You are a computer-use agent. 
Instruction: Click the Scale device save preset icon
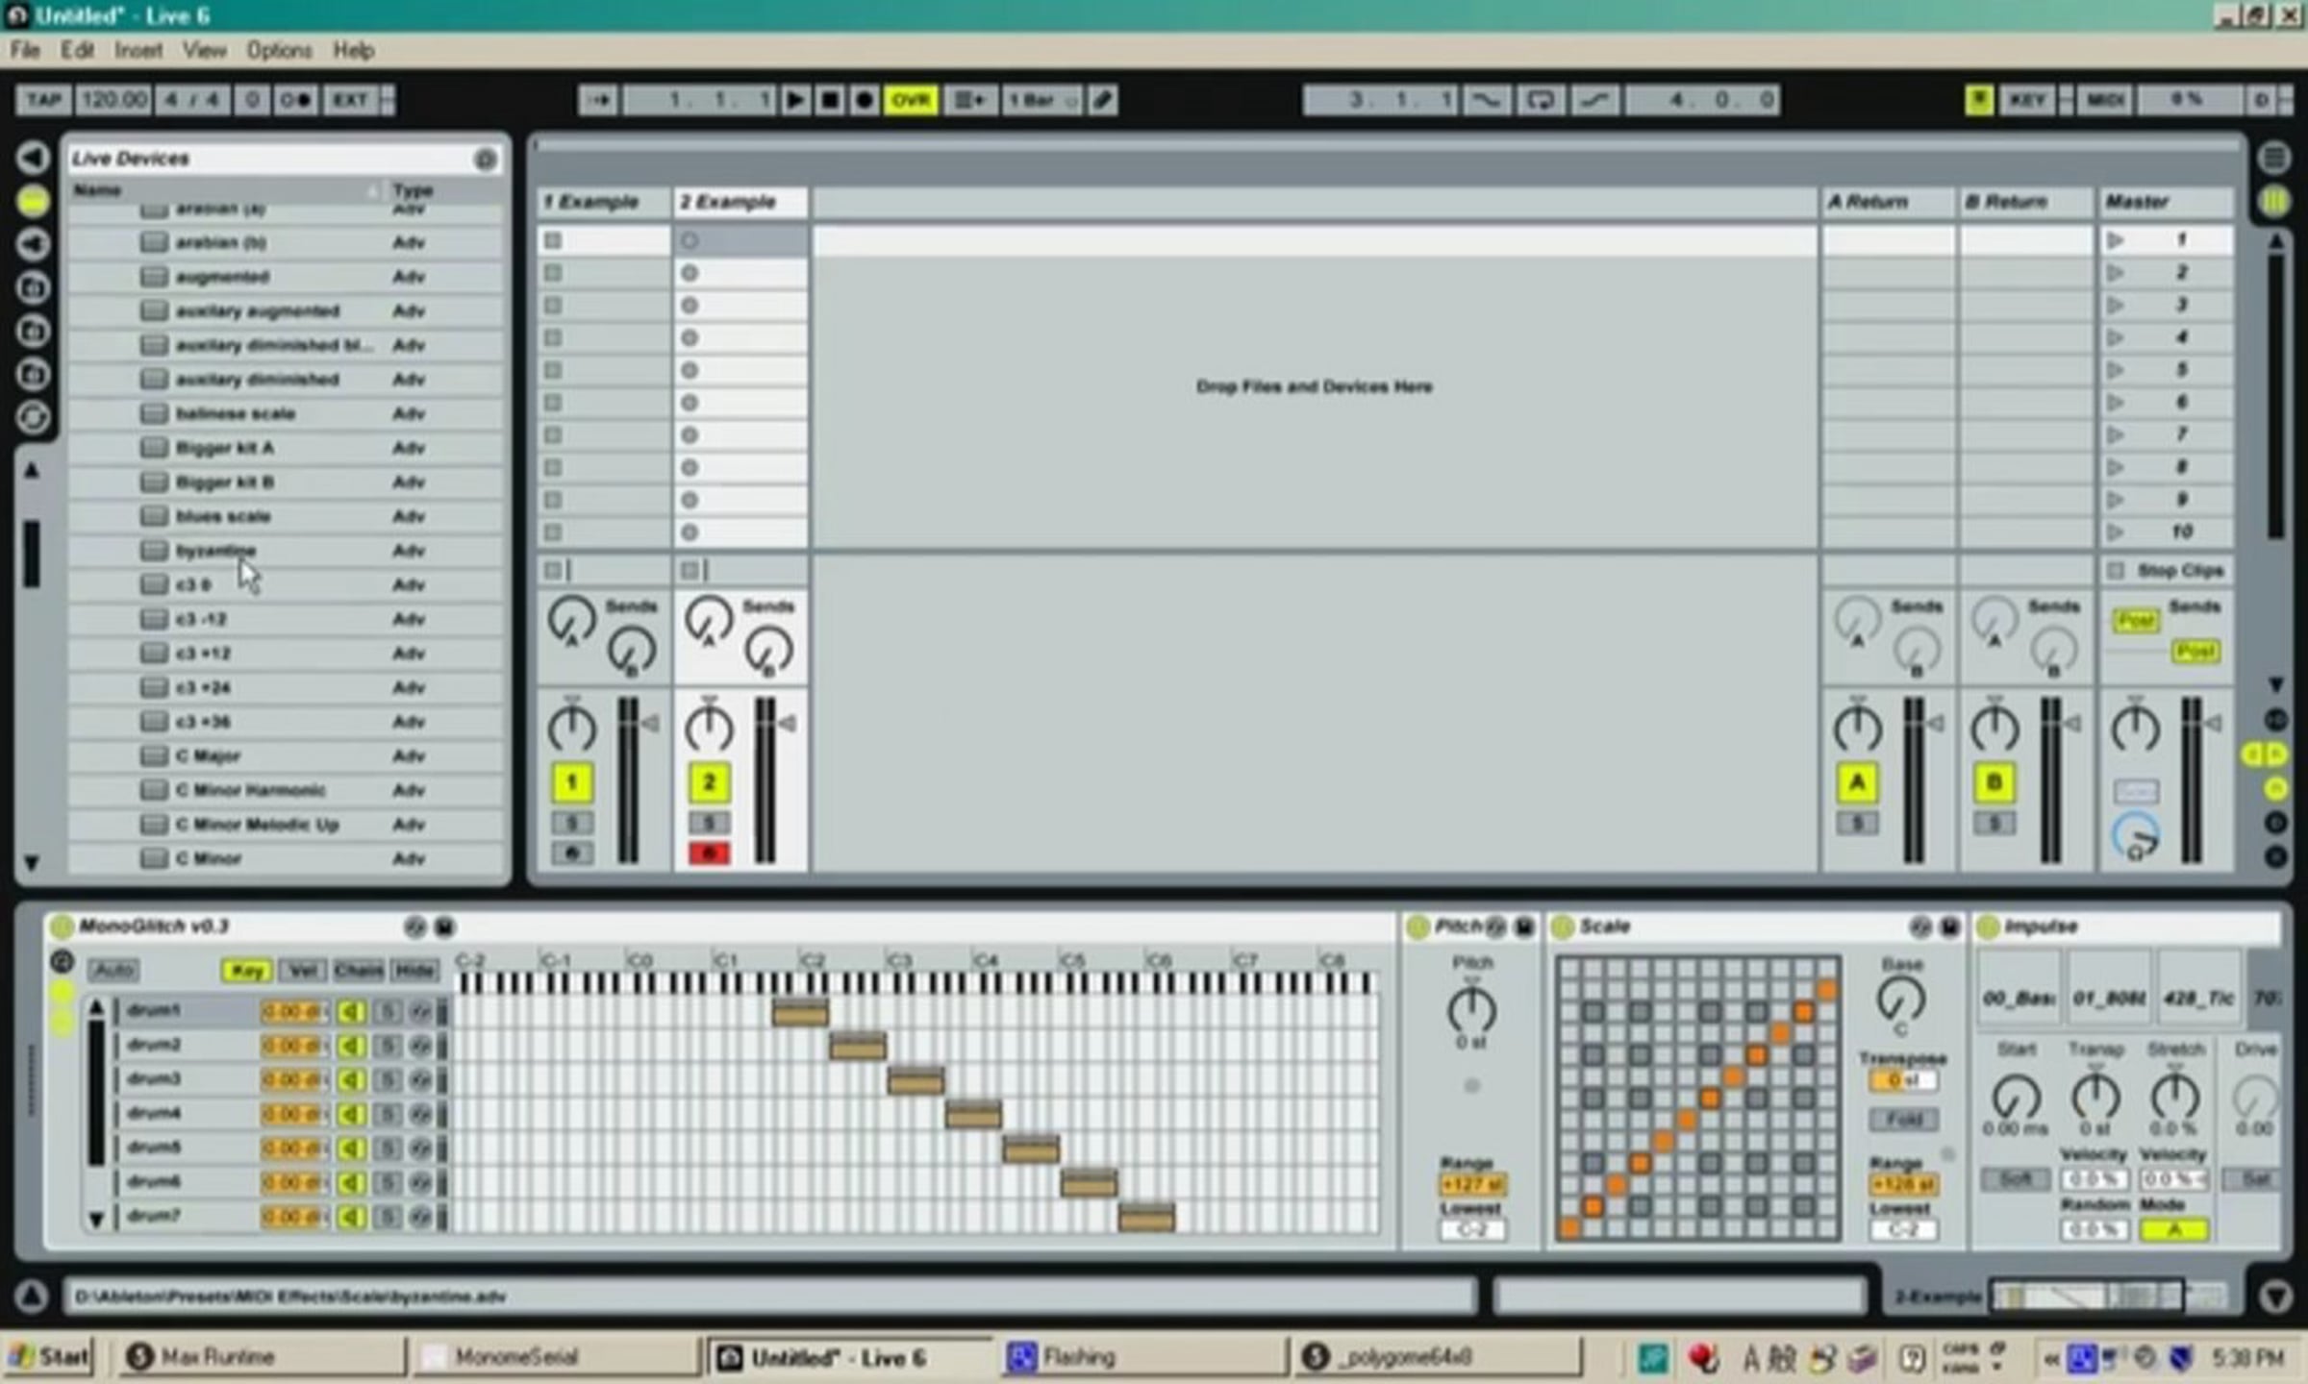[1948, 927]
